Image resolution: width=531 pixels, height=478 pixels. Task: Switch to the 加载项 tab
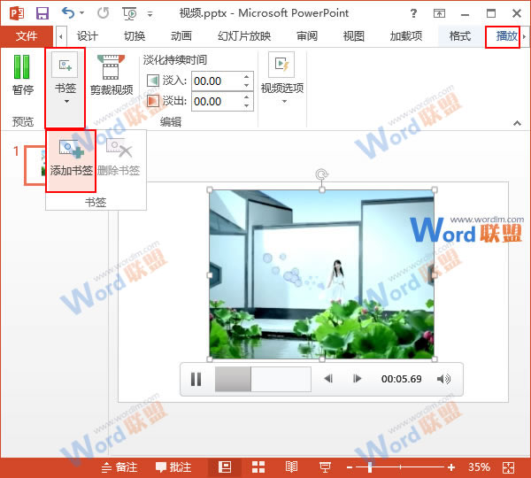pos(406,36)
